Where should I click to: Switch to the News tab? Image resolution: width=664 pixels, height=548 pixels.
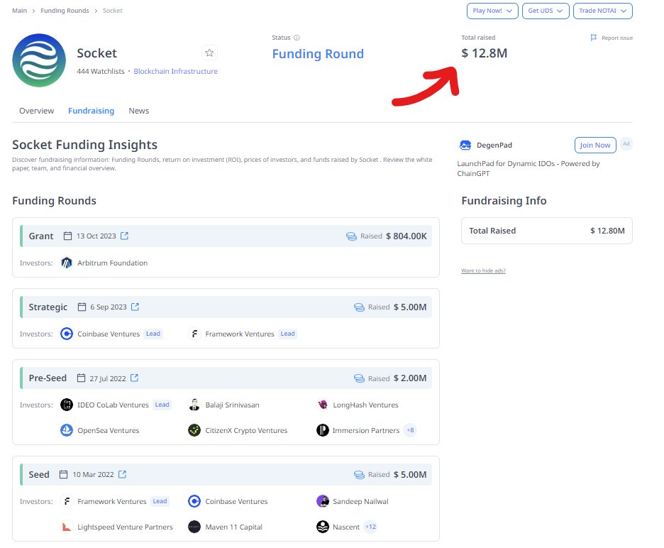(139, 111)
